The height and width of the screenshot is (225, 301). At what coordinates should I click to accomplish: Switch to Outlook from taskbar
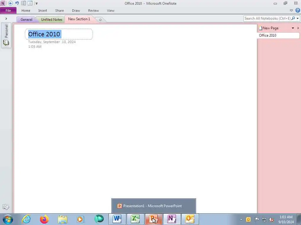pyautogui.click(x=190, y=219)
